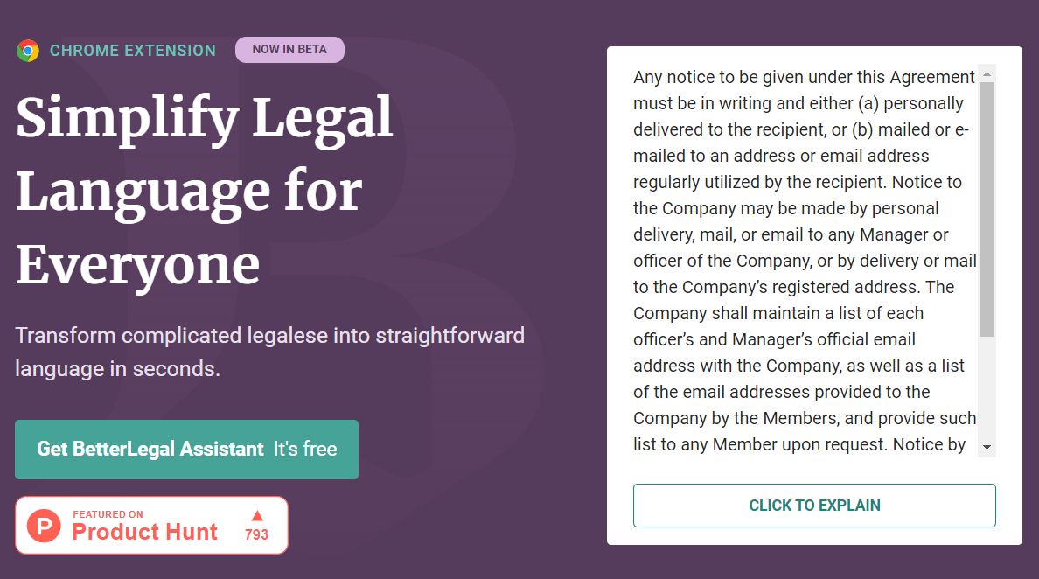The image size is (1039, 579).
Task: Click the "Transform complicated legalese" subheading text
Action: click(269, 352)
